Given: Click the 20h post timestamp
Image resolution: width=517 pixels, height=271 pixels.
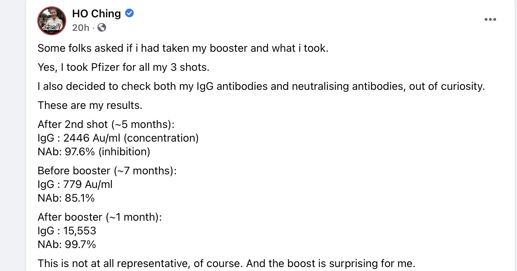Looking at the screenshot, I should tap(81, 27).
